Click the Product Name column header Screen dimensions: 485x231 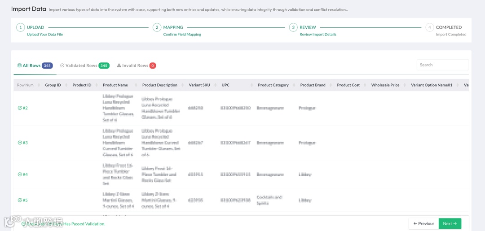point(115,85)
